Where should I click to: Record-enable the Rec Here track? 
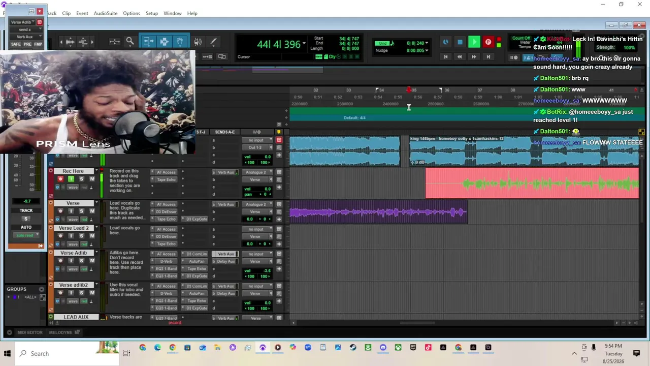(60, 179)
